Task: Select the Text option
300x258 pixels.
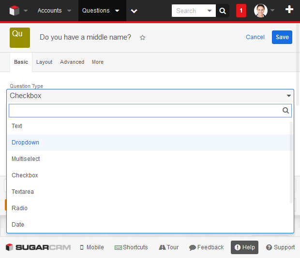Action: click(150, 126)
